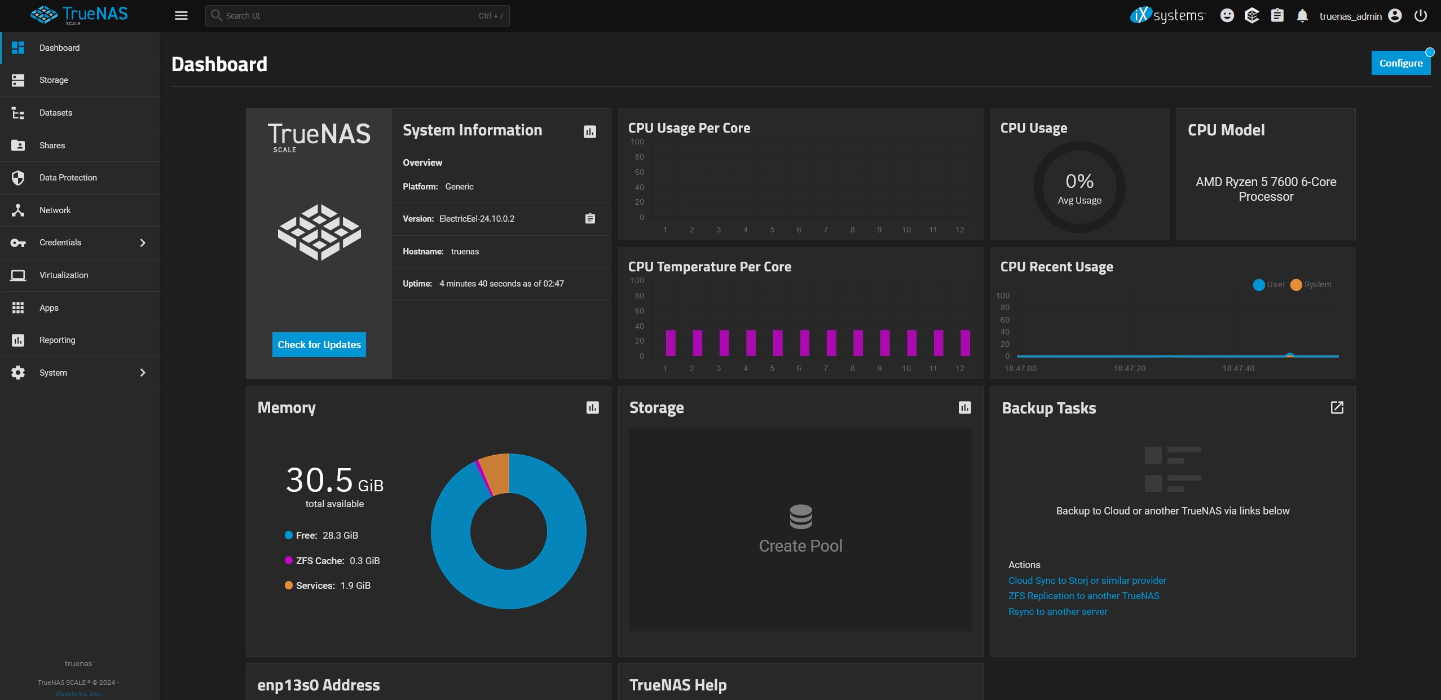
Task: Click the CPU Avg Usage gauge
Action: pos(1079,187)
